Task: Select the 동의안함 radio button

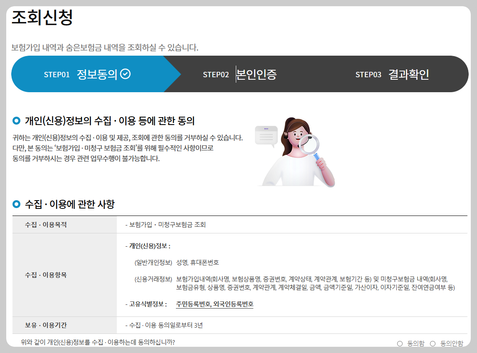Action: 433,343
